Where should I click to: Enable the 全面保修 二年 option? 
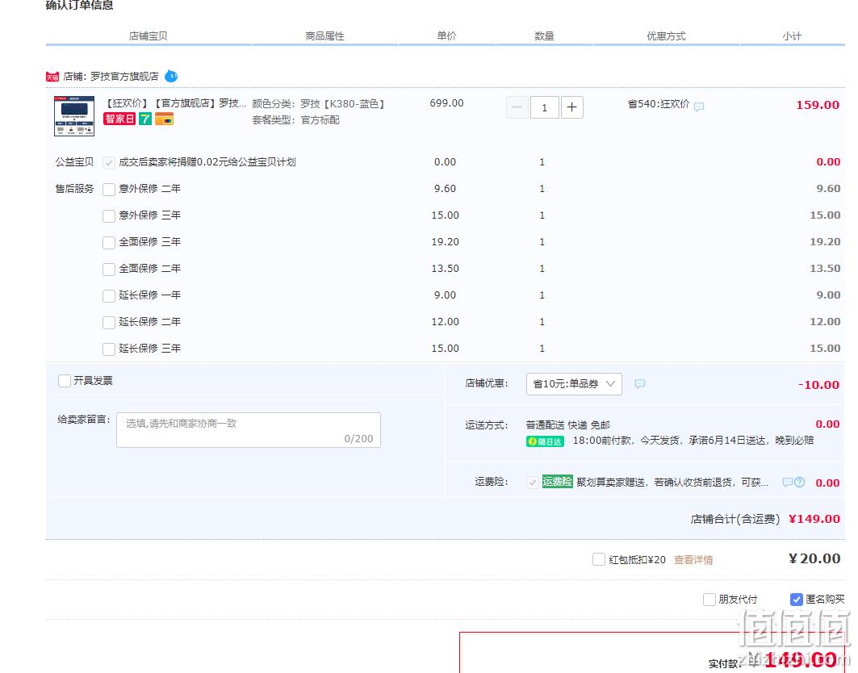click(109, 270)
